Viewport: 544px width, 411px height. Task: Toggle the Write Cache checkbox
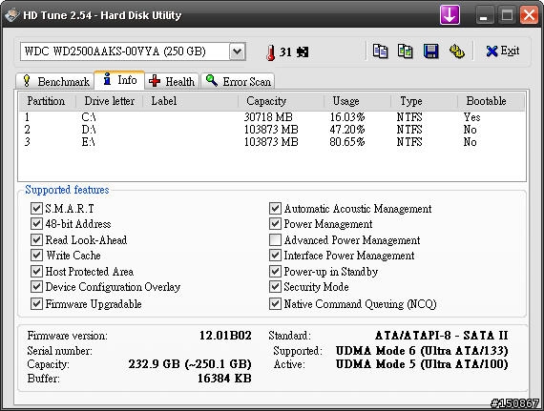pyautogui.click(x=36, y=255)
